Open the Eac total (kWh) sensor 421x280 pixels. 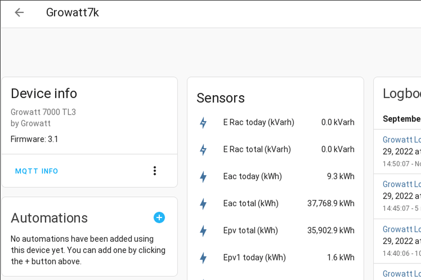(x=276, y=203)
